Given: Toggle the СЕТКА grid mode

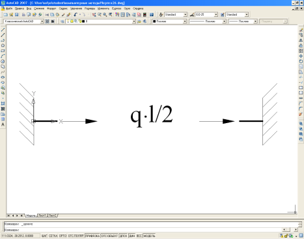Looking at the screenshot, I should coord(53,236).
